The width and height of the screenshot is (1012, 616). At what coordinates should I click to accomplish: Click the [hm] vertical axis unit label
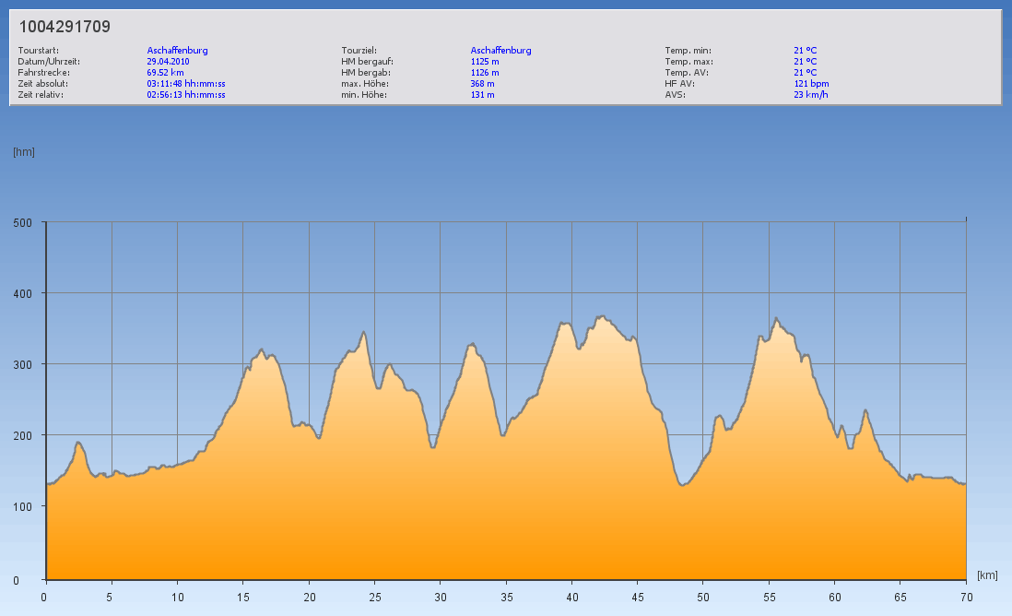coord(24,152)
